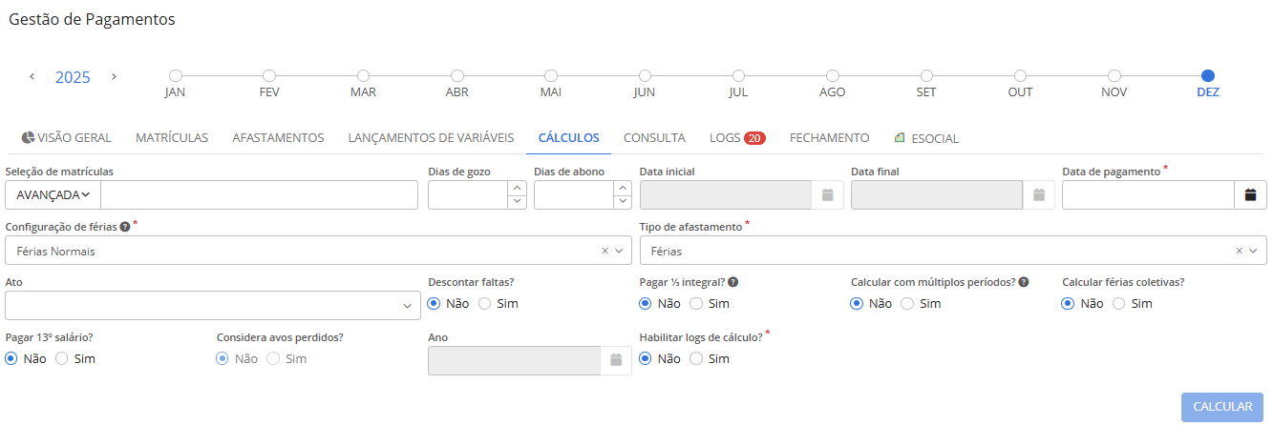The image size is (1273, 425).
Task: Select Sim for Descontar faltas
Action: 484,304
